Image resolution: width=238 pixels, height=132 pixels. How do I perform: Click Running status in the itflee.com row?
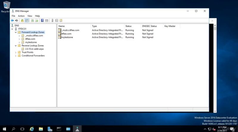[130, 34]
